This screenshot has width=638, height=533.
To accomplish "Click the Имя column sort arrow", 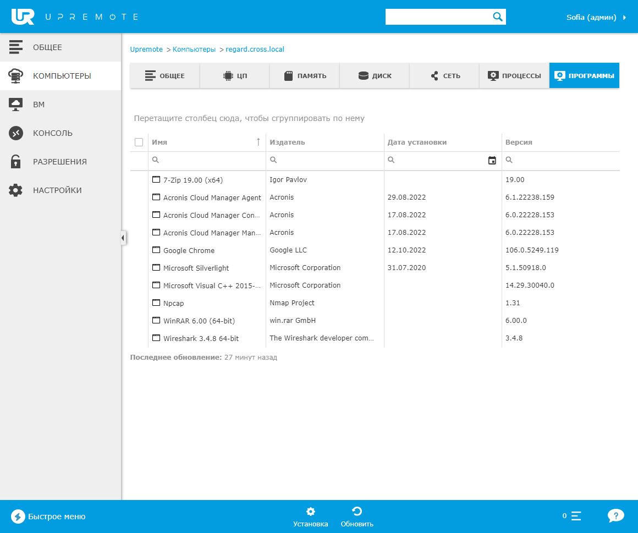I will click(x=258, y=142).
